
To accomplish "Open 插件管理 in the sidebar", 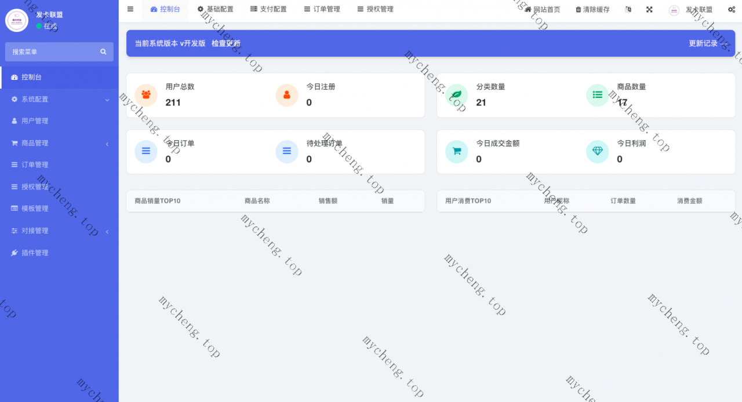I will pyautogui.click(x=59, y=253).
